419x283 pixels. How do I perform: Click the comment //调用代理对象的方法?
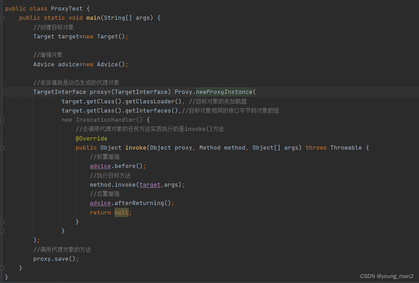(62, 249)
